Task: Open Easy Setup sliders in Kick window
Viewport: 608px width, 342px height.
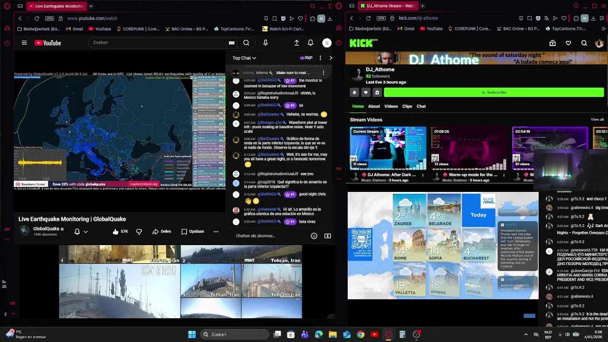Action: [x=602, y=19]
